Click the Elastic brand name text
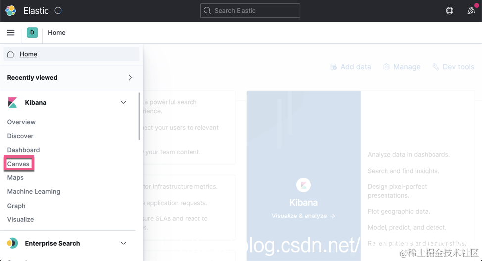 (36, 11)
